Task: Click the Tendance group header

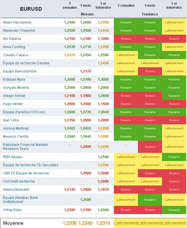Action: click(150, 14)
